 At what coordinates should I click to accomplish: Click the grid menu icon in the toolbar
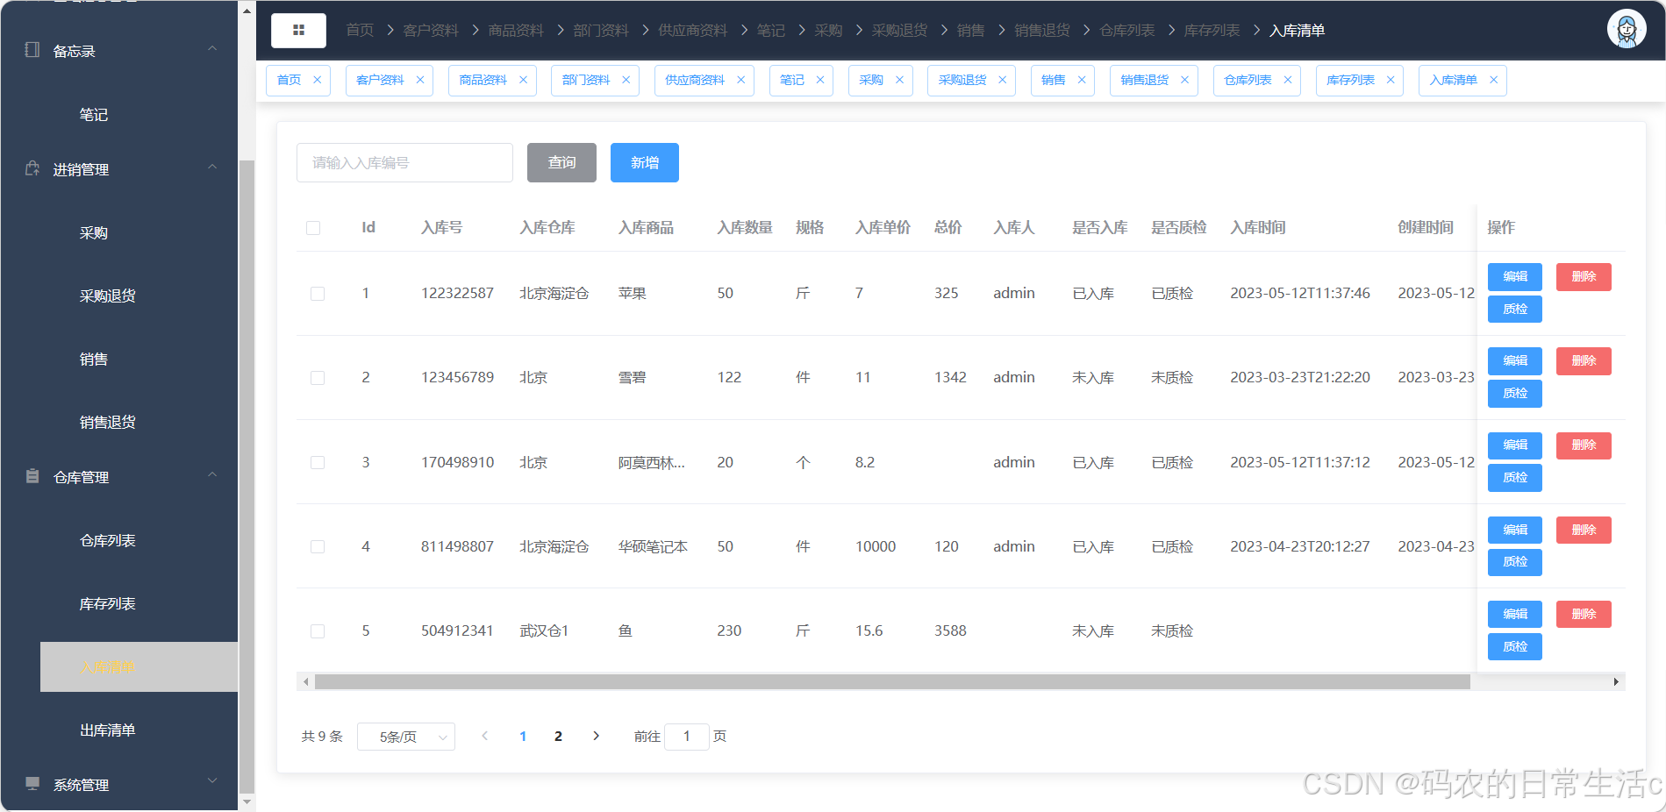tap(298, 30)
